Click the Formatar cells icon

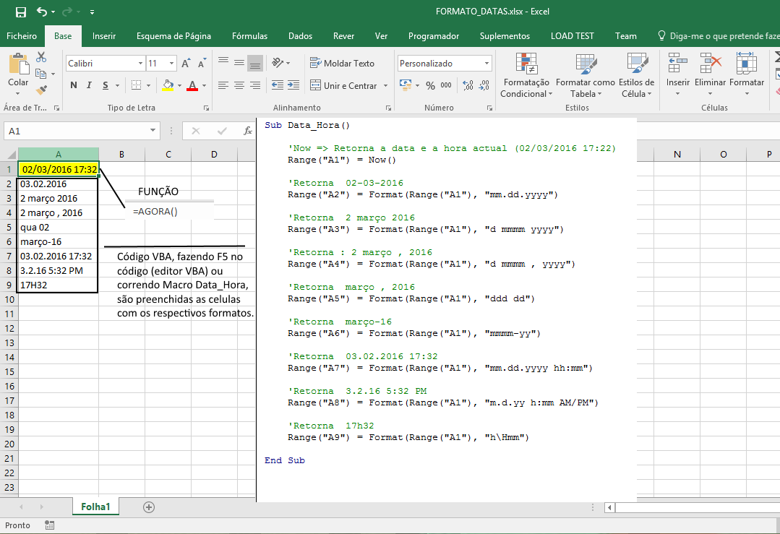[x=746, y=63]
